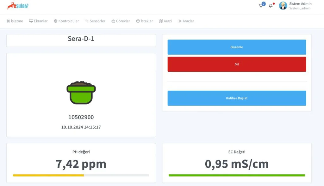Click the yellow PH değeri progress bar
Screen dimensions: 324x186
pyautogui.click(x=48, y=175)
